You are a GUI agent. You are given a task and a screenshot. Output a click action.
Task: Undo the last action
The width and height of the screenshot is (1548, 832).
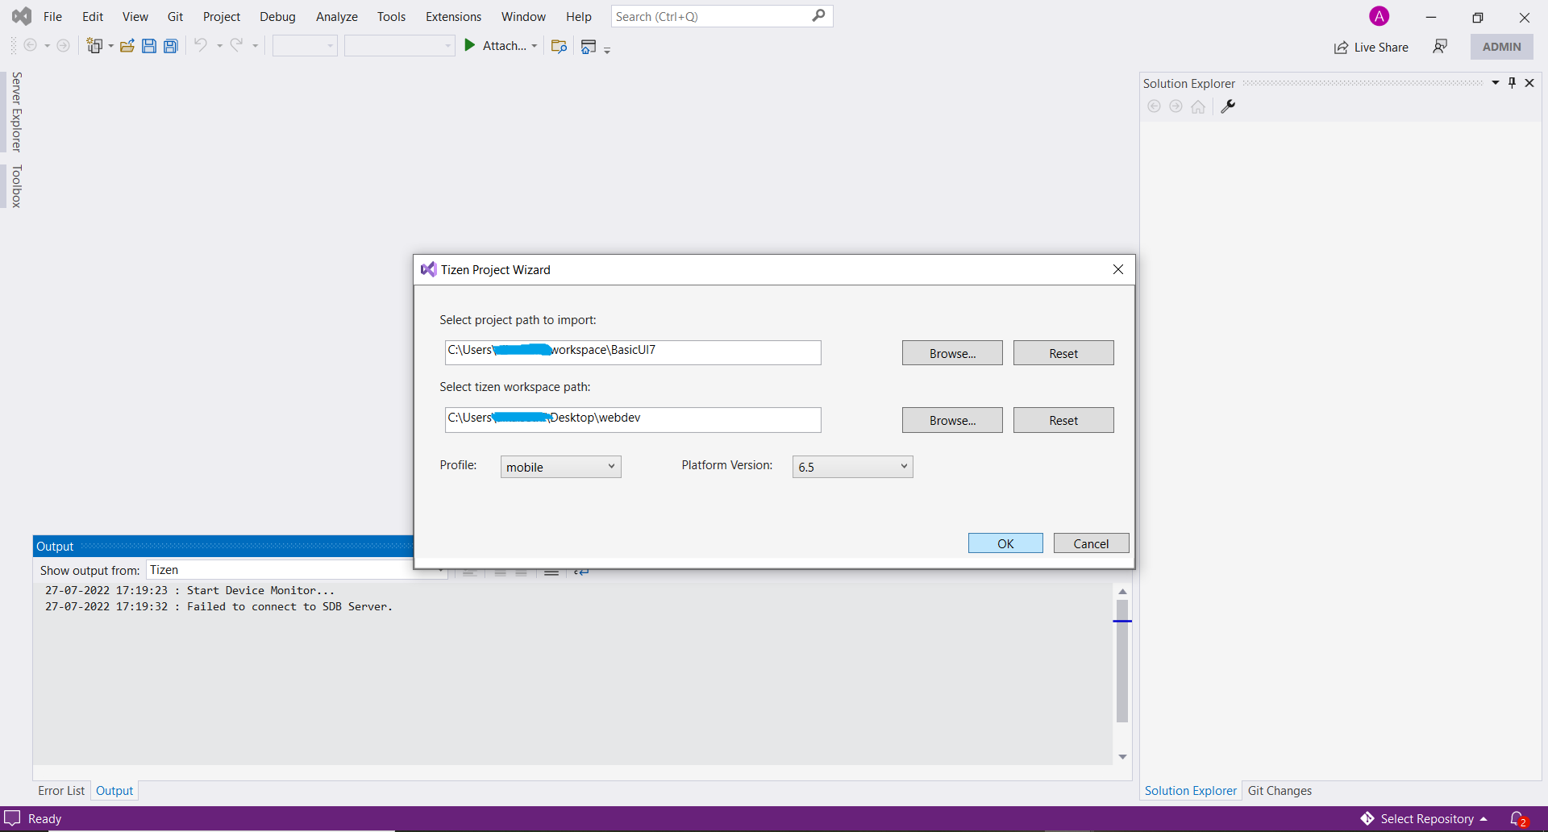coord(201,46)
